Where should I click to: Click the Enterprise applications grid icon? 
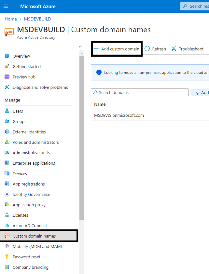pos(7,163)
